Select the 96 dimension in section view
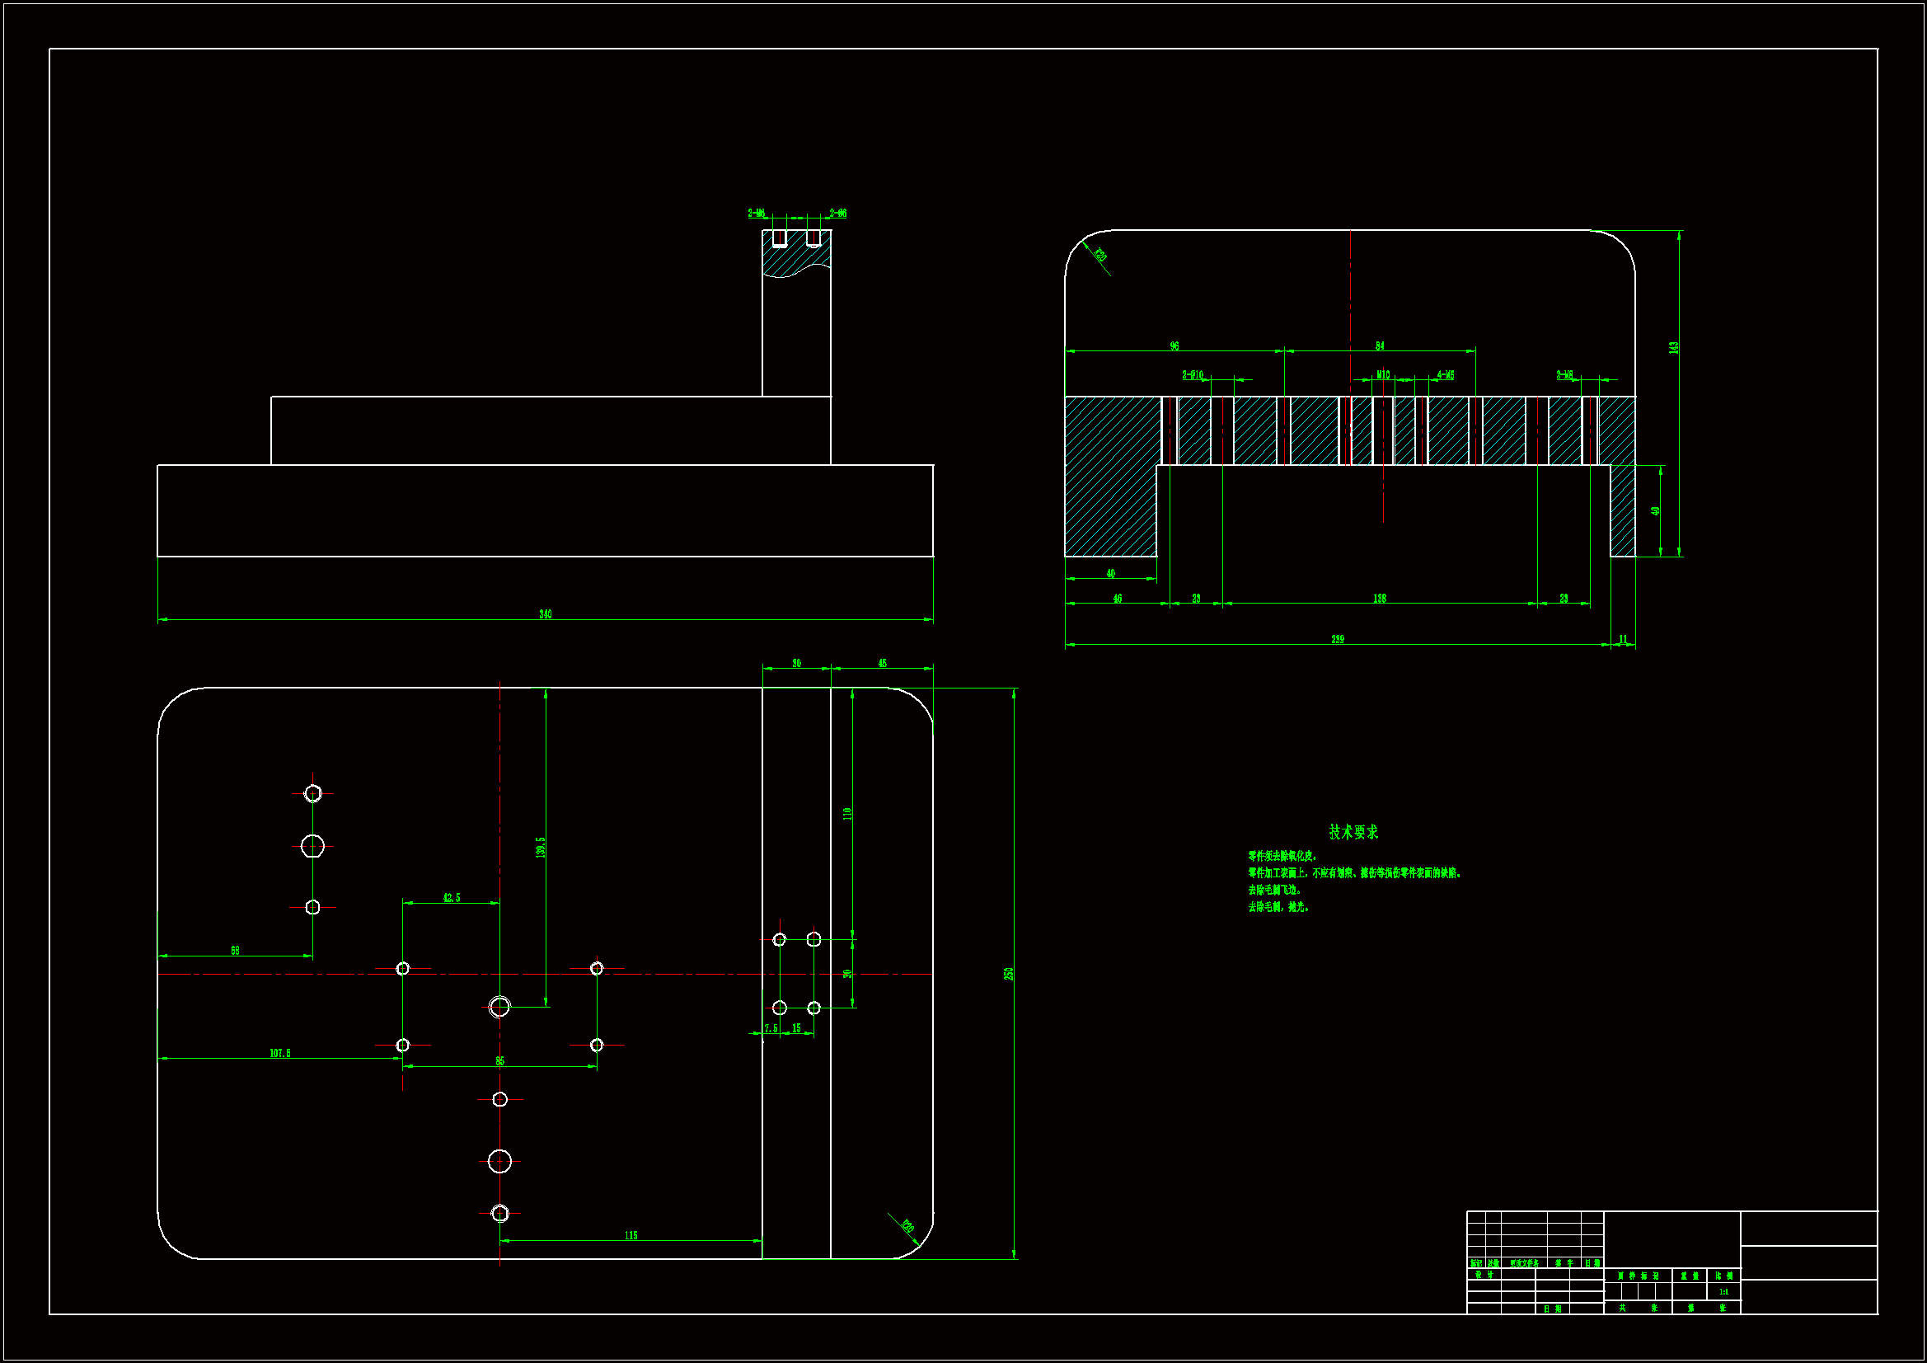 pyautogui.click(x=1174, y=346)
